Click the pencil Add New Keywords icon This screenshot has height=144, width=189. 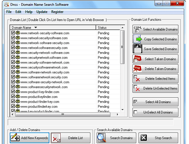click(15, 137)
